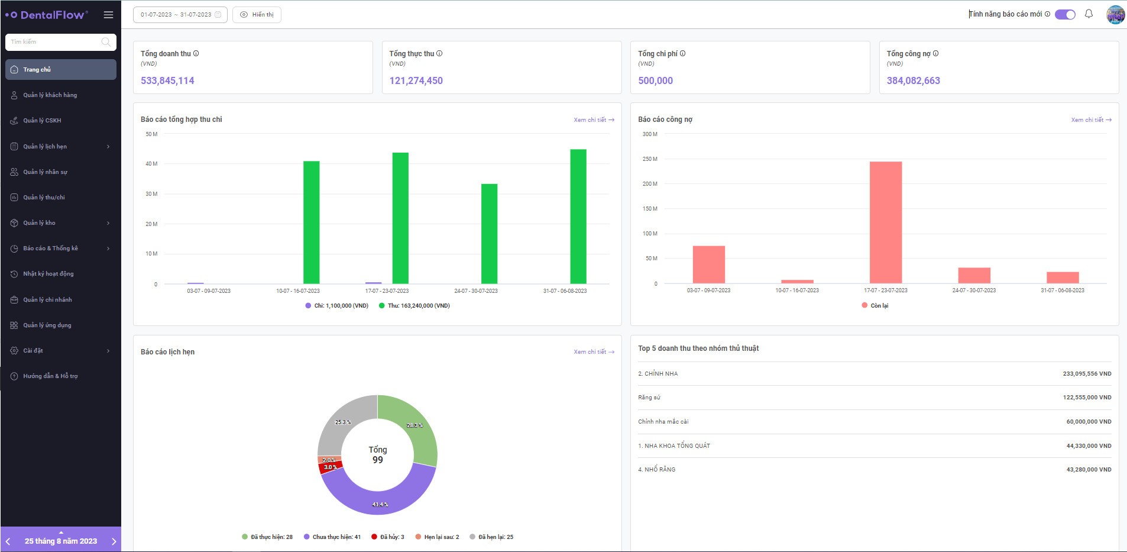The image size is (1127, 552).
Task: Click the calendar icon in date range field
Action: click(218, 15)
